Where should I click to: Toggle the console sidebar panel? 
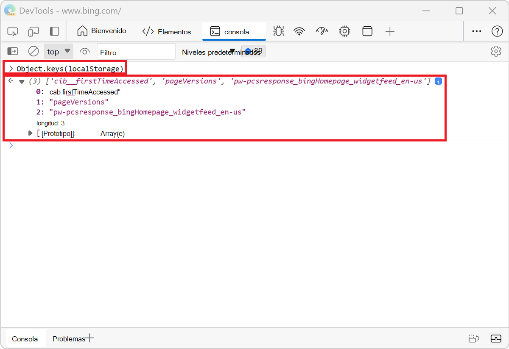[12, 51]
